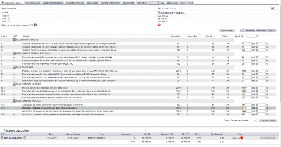The image size is (281, 147).
Task: Open the Stock-Achat tab
Action: click(x=172, y=3)
